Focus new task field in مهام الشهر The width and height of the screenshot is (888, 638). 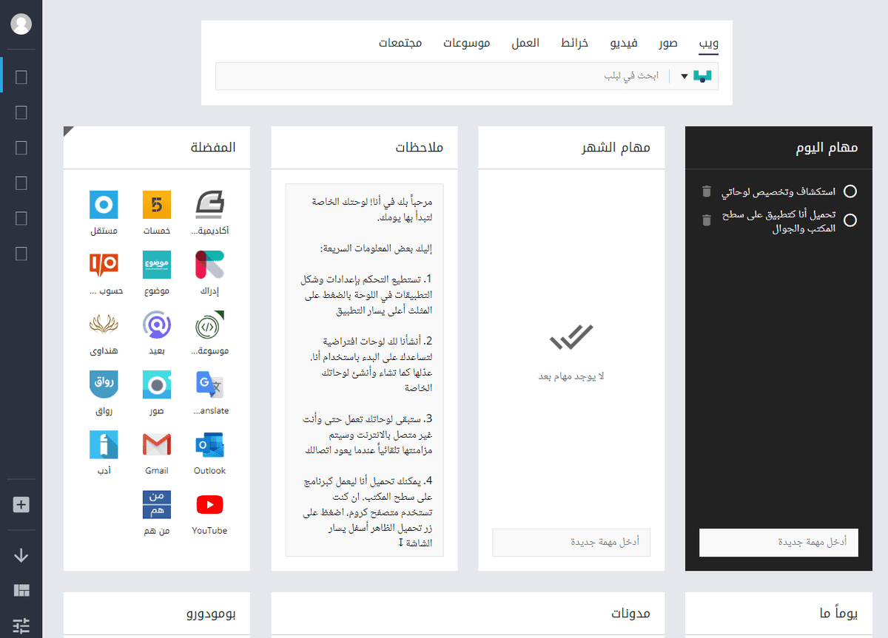pos(571,542)
